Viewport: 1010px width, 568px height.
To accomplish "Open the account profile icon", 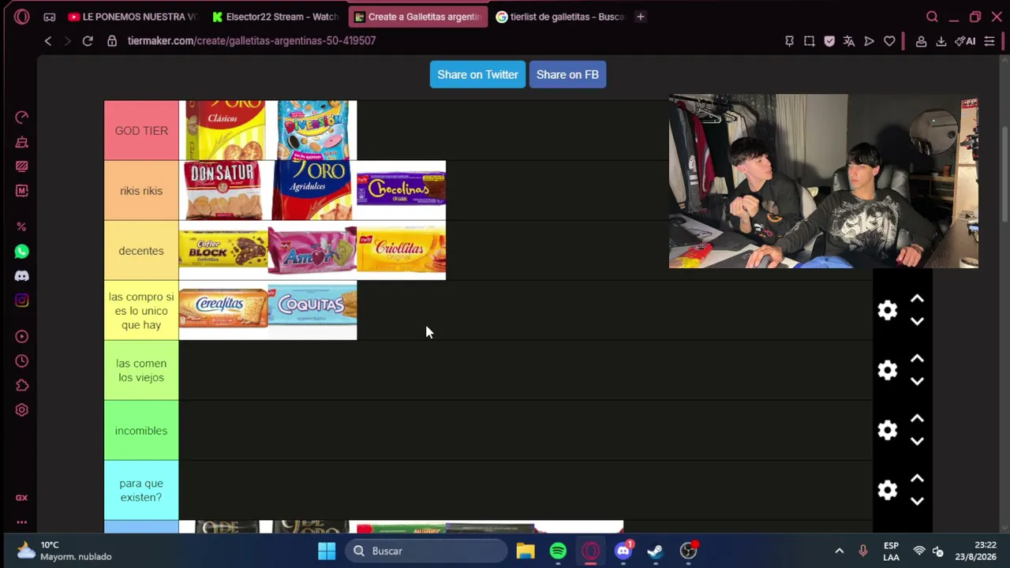I will click(x=921, y=41).
